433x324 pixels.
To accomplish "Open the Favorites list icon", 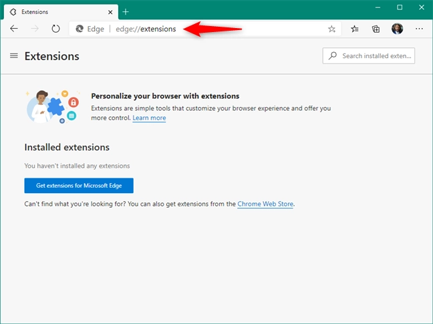I will [355, 29].
